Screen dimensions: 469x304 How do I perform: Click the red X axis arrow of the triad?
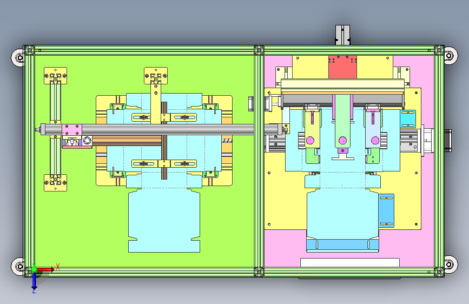click(45, 269)
